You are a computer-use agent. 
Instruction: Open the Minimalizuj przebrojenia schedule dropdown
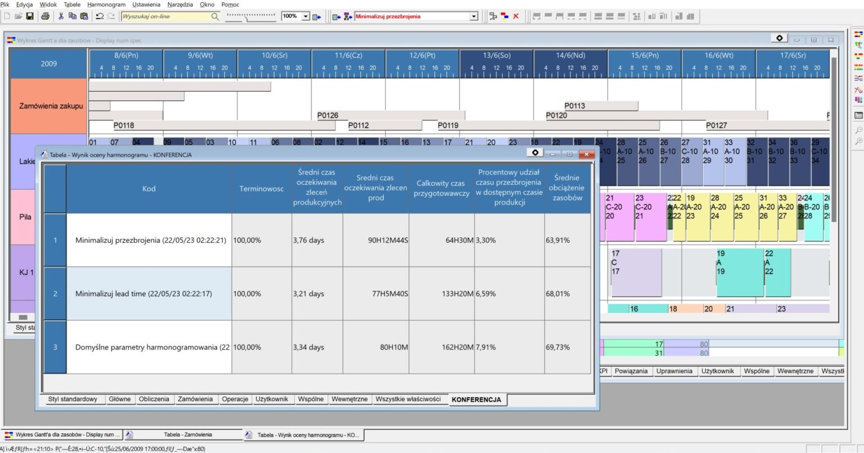(474, 16)
